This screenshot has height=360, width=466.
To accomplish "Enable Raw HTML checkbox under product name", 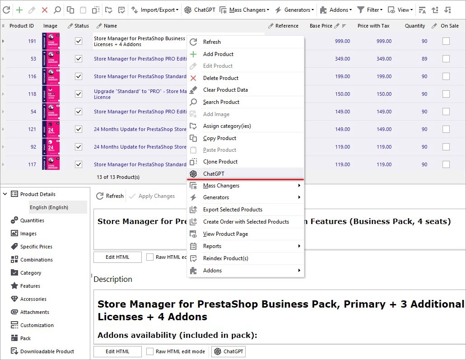I will [x=150, y=257].
